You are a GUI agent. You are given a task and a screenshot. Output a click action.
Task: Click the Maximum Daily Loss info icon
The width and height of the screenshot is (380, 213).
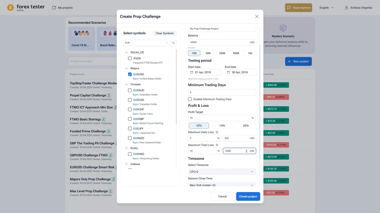coord(217,132)
